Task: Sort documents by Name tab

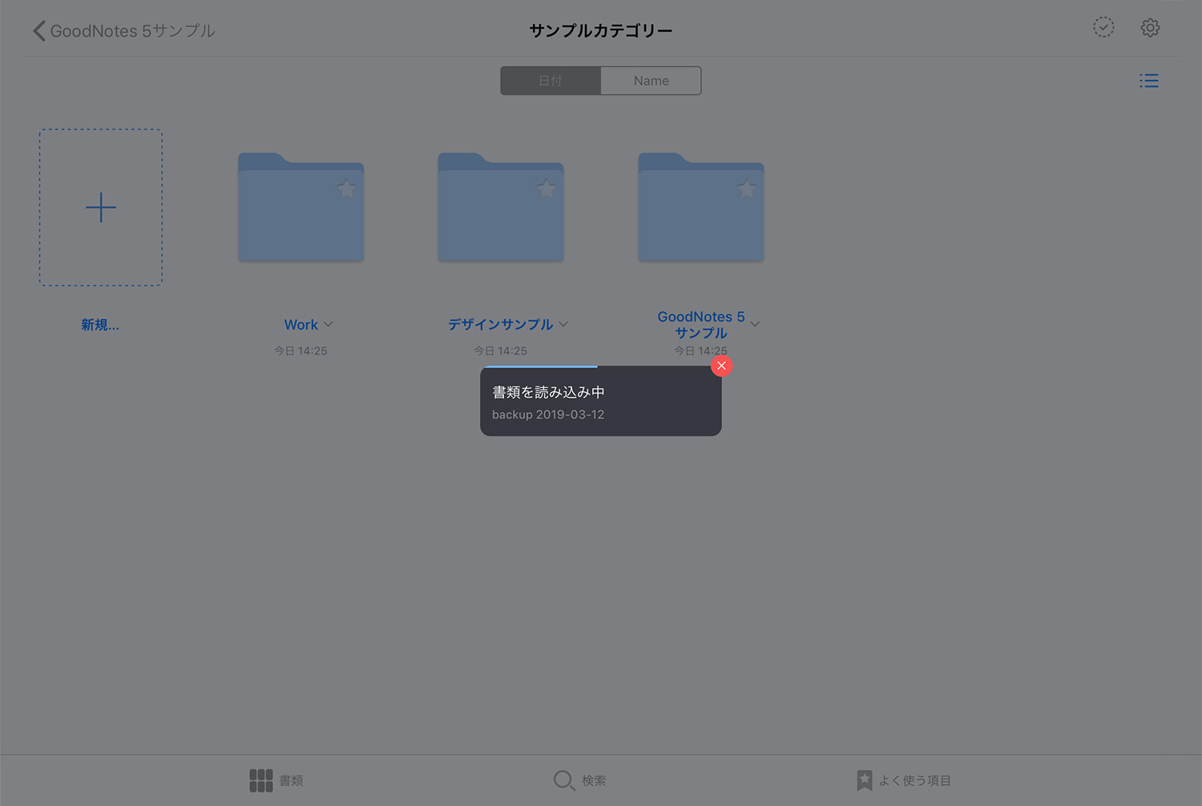Action: pyautogui.click(x=651, y=81)
